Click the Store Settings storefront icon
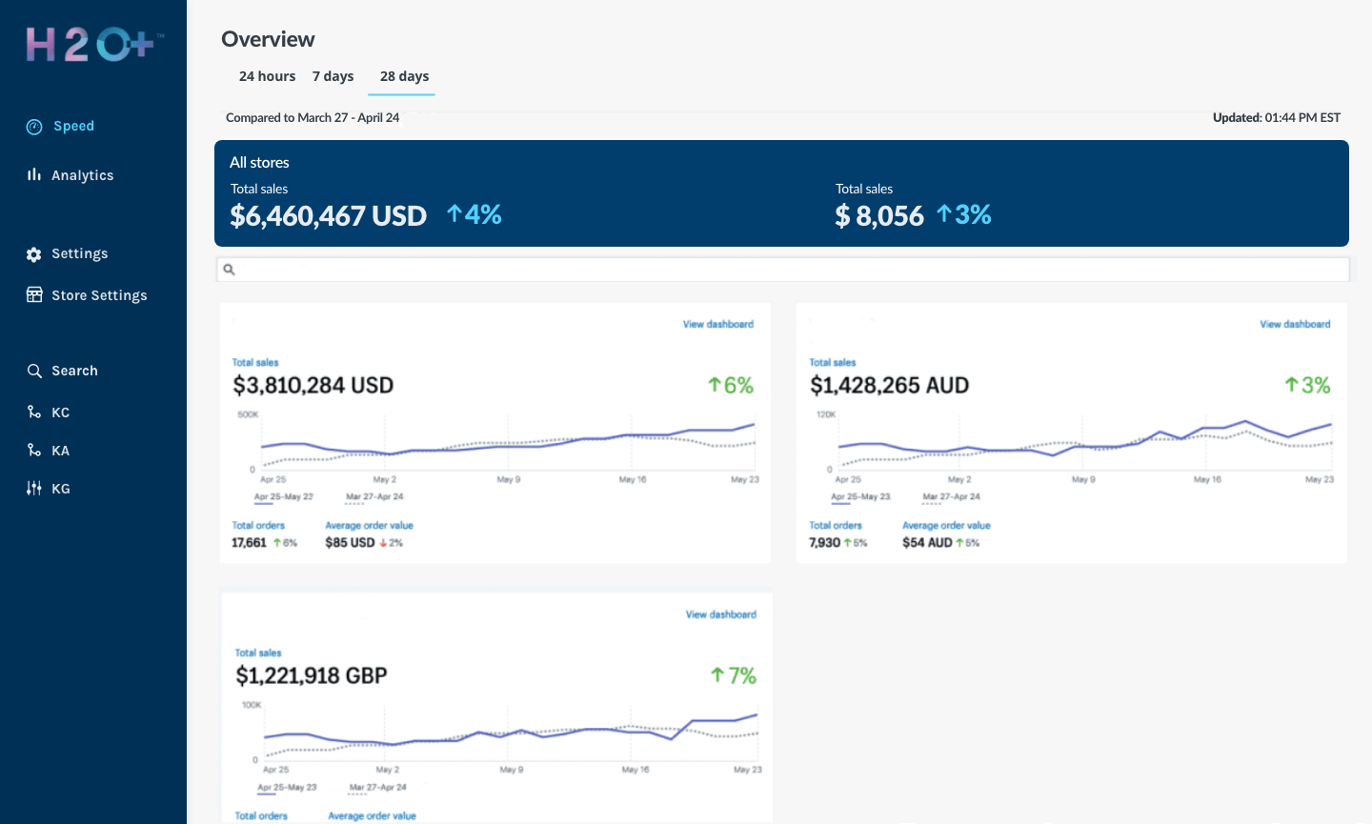1372x824 pixels. [x=33, y=294]
